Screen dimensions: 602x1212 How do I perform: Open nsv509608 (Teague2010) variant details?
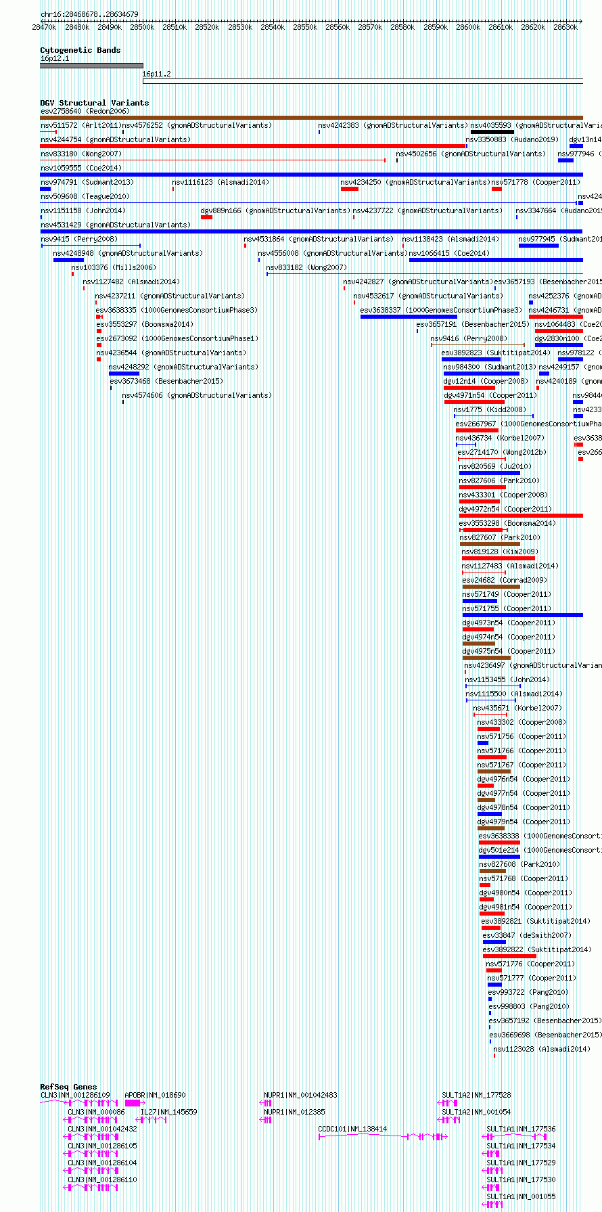click(85, 196)
